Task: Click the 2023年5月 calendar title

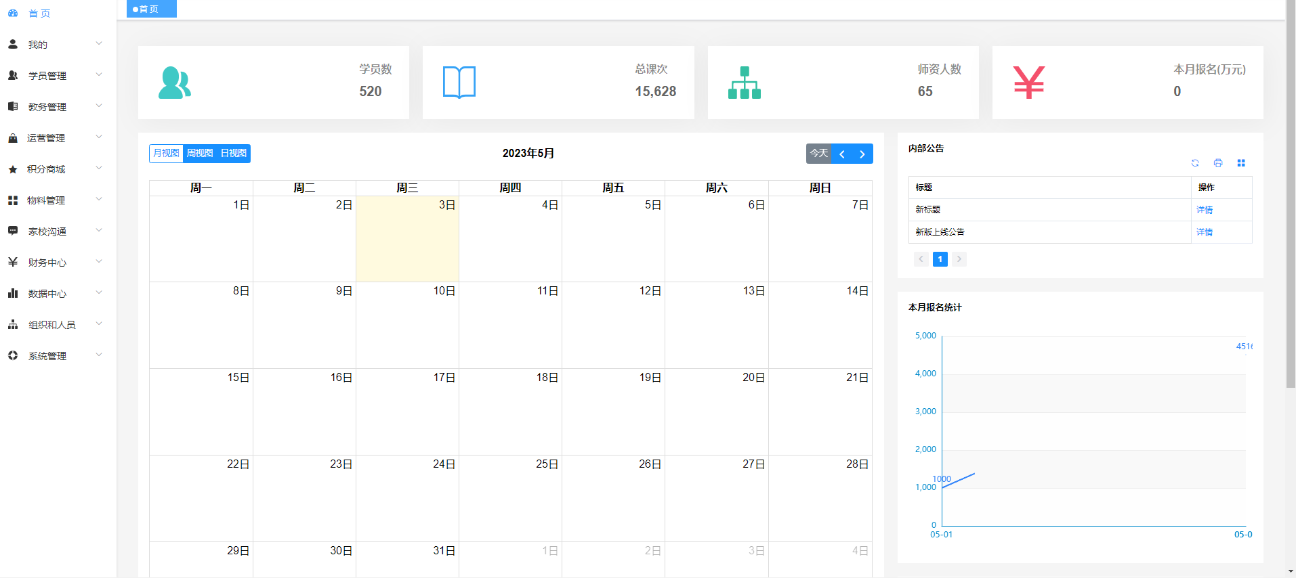Action: [528, 154]
